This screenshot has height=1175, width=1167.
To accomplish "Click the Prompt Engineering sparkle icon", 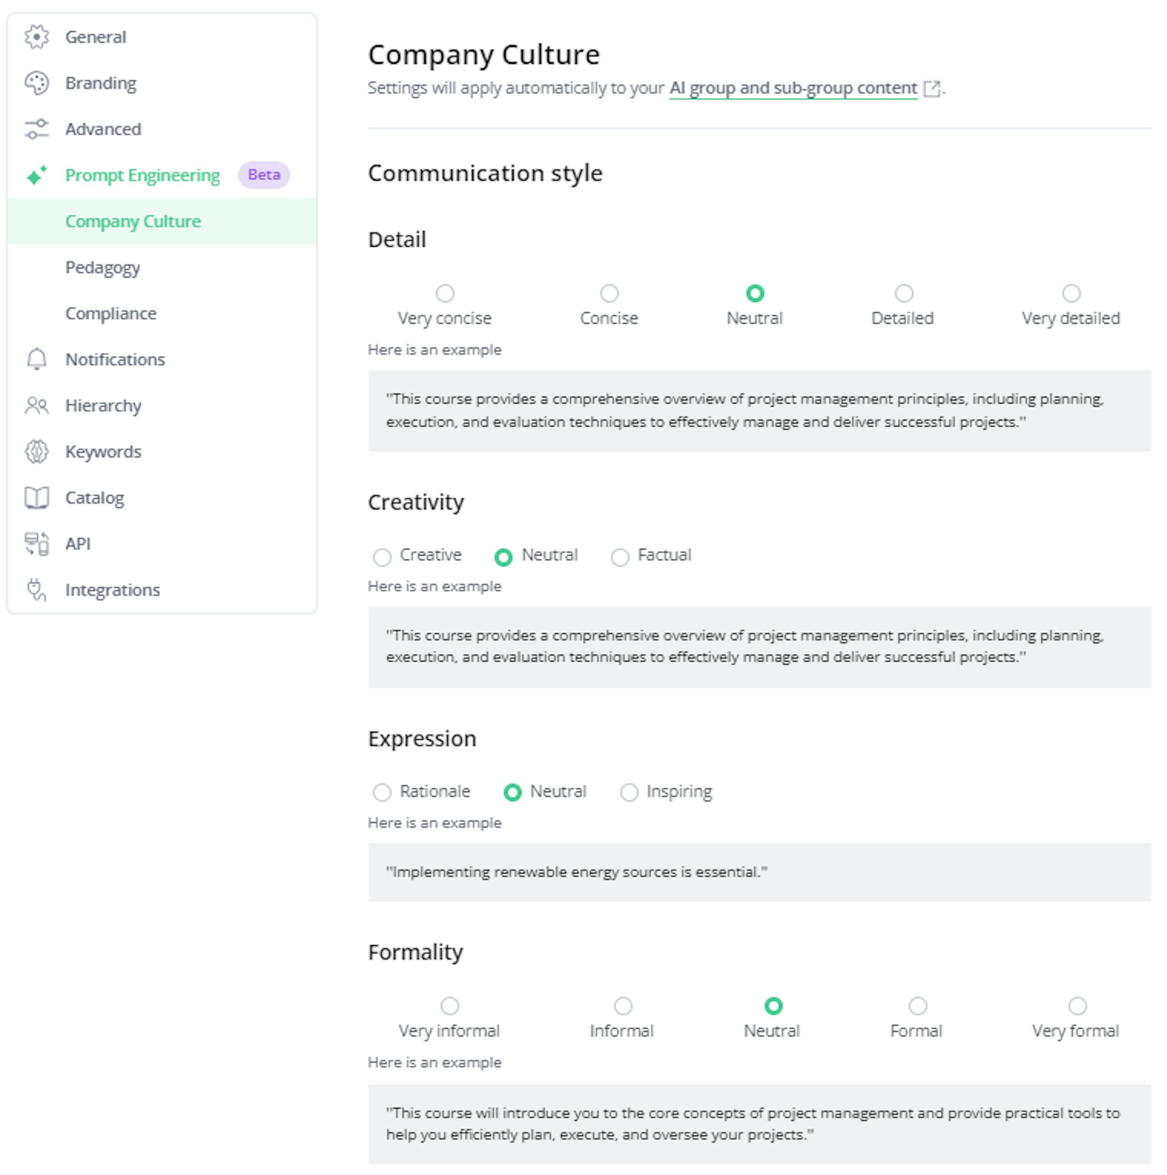I will click(x=37, y=175).
